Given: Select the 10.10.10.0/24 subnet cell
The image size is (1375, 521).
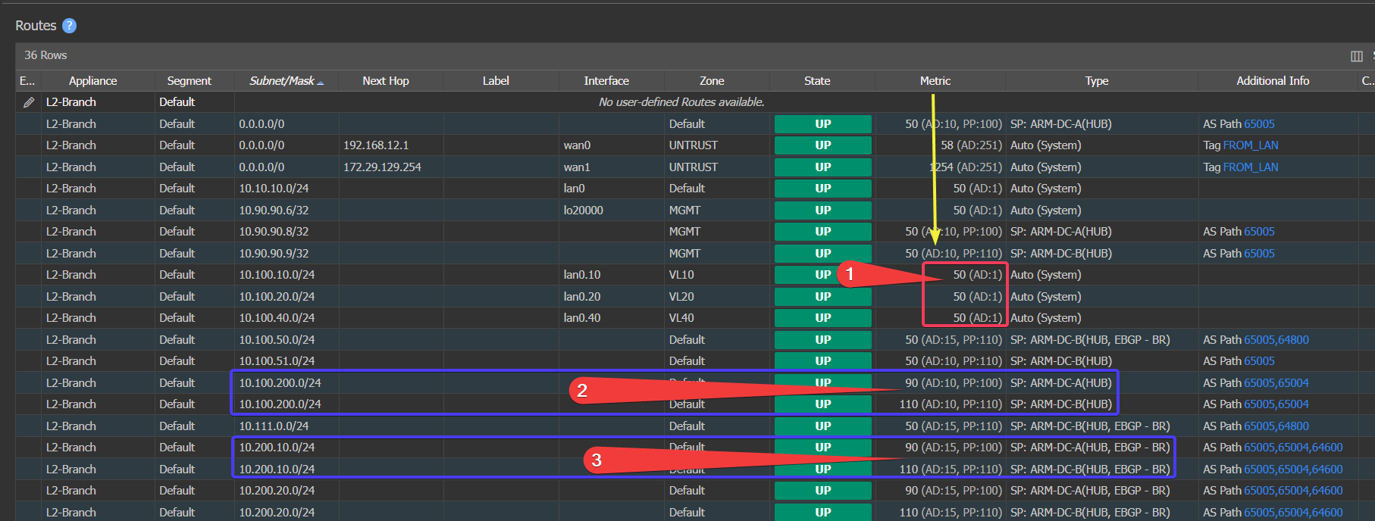Looking at the screenshot, I should click(287, 189).
